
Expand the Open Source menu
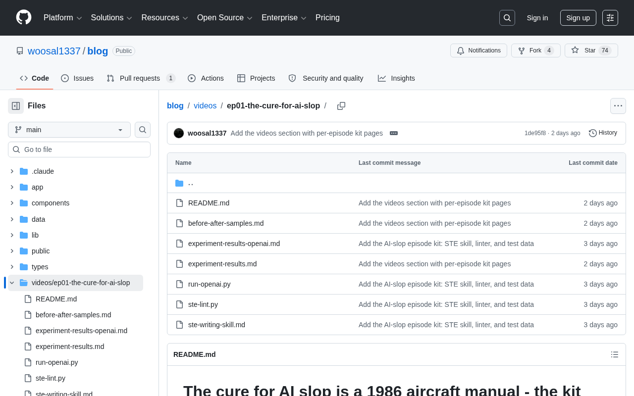coord(225,18)
